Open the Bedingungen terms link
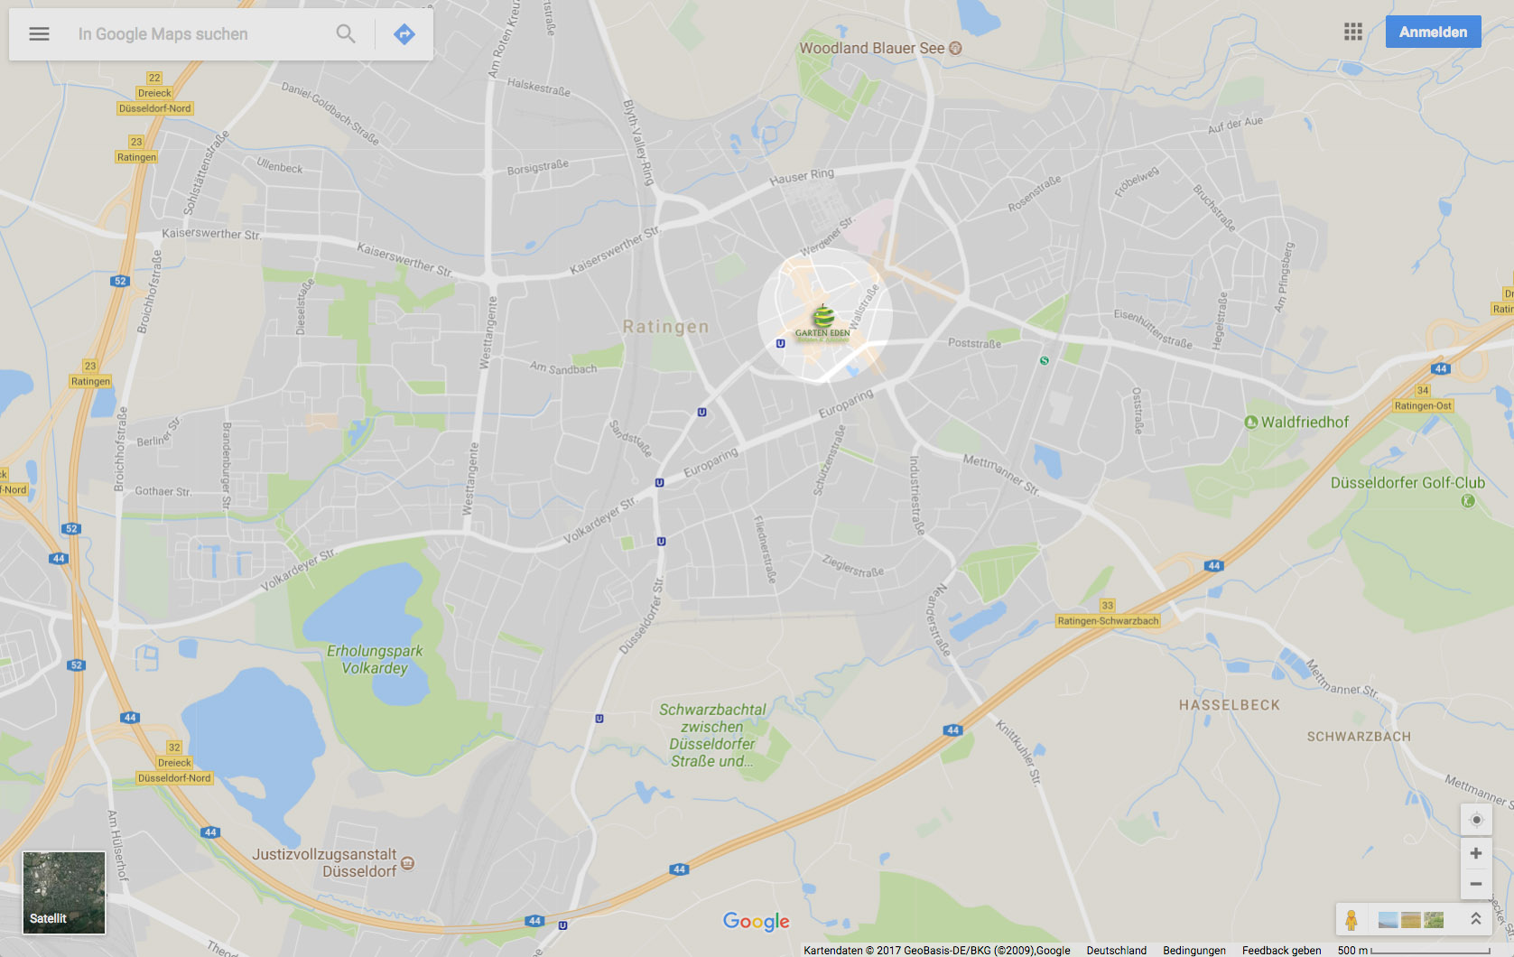The width and height of the screenshot is (1514, 957). pos(1194,950)
